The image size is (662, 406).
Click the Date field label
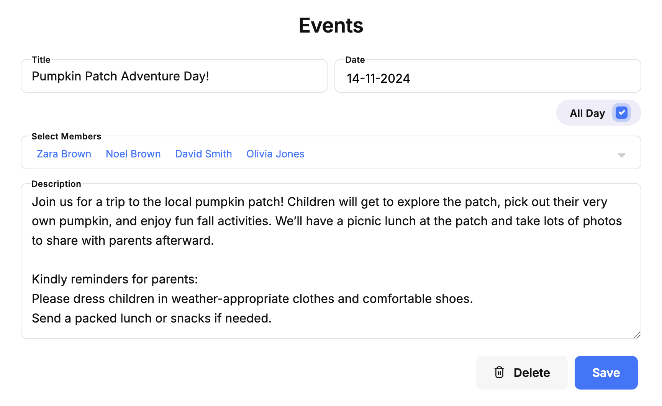pyautogui.click(x=355, y=60)
